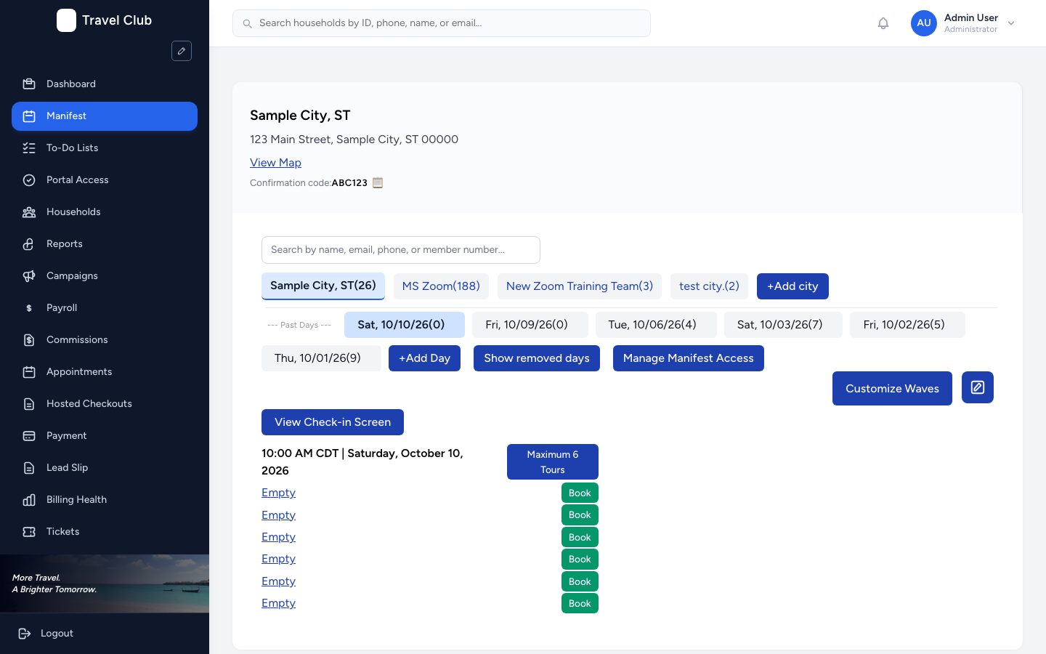1046x654 pixels.
Task: Click the To-Do Lists checklist icon
Action: [x=29, y=148]
